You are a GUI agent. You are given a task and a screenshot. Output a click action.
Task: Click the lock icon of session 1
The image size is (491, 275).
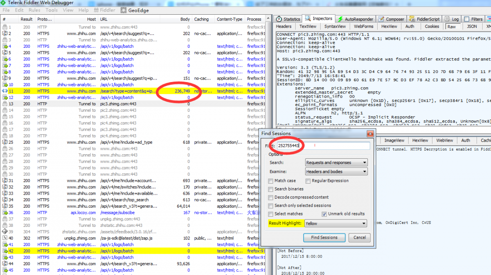(x=5, y=27)
